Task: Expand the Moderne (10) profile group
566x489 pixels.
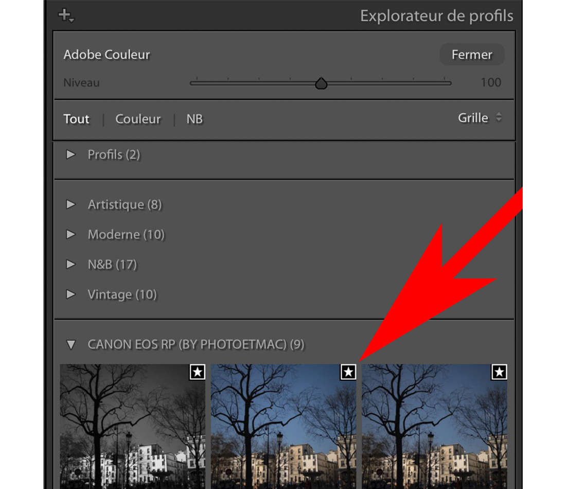Action: pyautogui.click(x=71, y=234)
